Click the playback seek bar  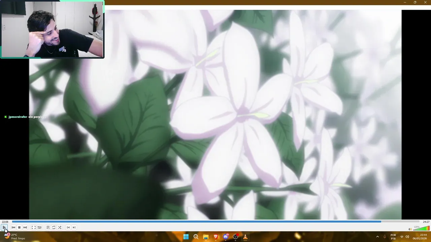(215, 221)
